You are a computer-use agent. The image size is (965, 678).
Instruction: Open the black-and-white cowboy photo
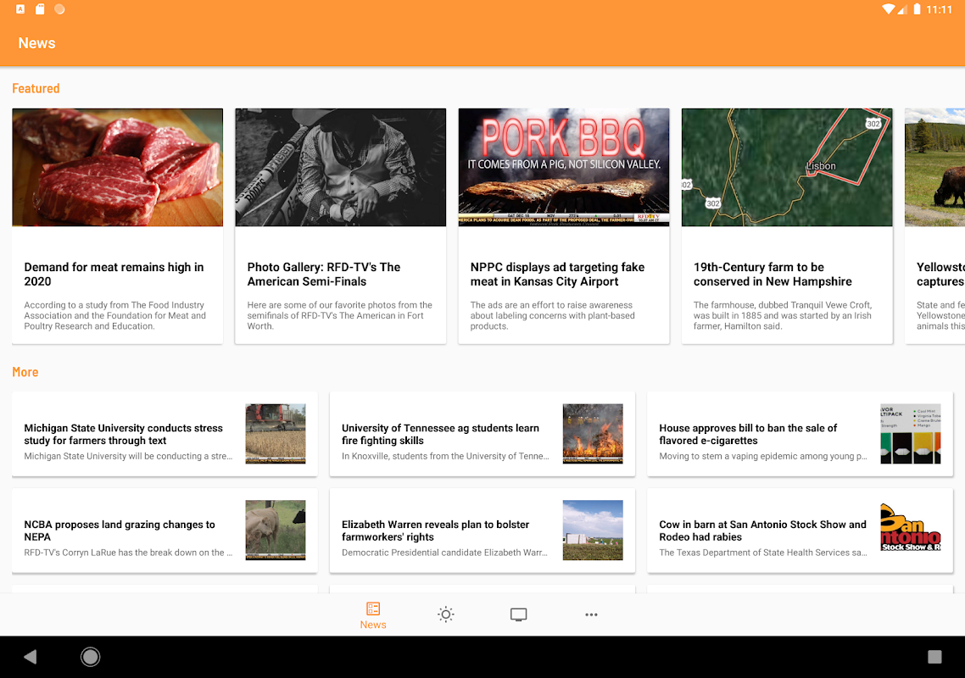pos(340,167)
